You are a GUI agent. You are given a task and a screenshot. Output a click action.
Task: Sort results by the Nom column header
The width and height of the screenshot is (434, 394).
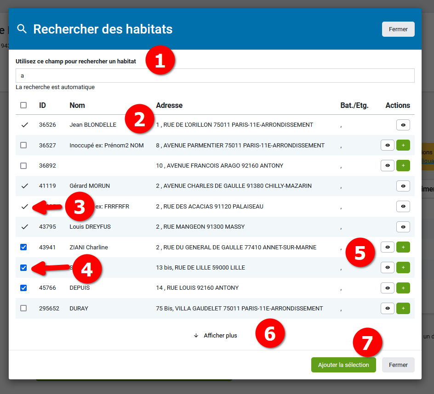click(77, 105)
